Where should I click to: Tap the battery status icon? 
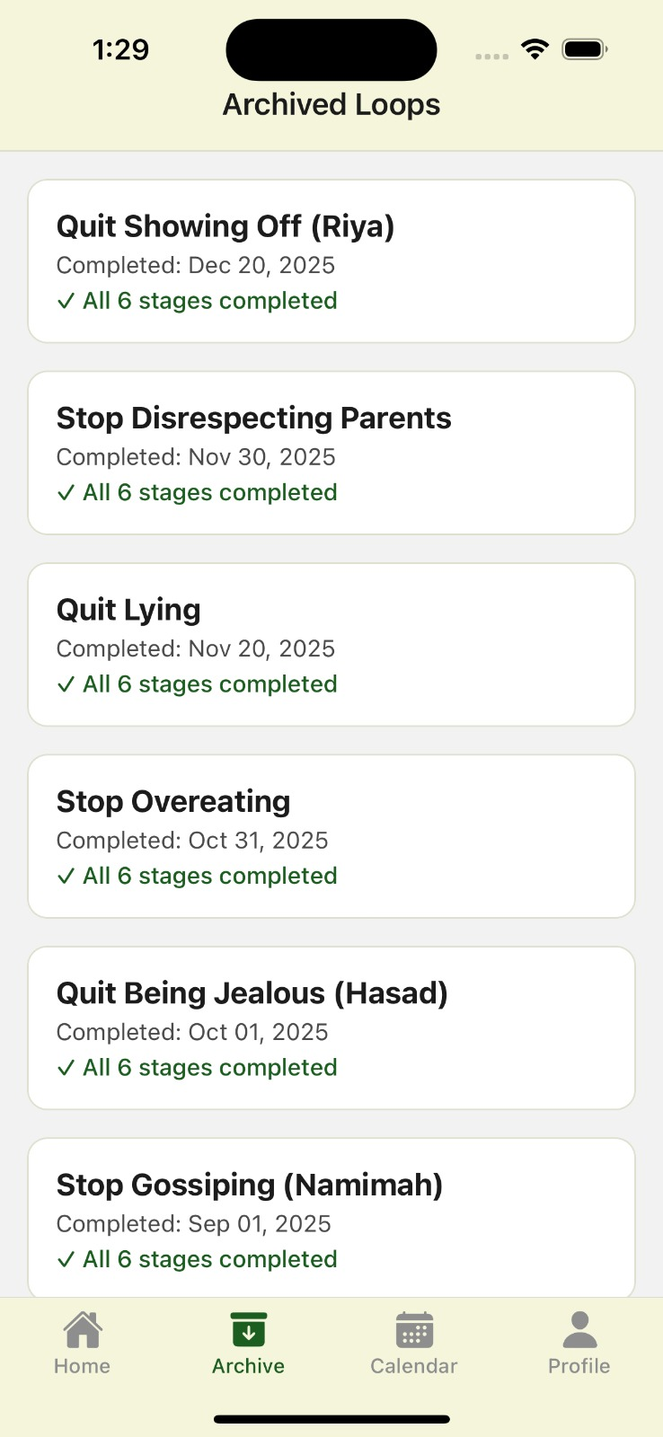click(x=585, y=49)
